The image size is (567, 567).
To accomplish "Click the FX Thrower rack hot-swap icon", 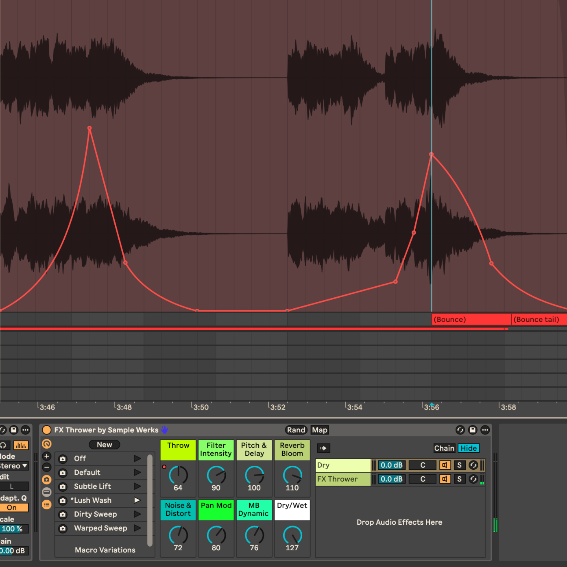I will pyautogui.click(x=460, y=430).
